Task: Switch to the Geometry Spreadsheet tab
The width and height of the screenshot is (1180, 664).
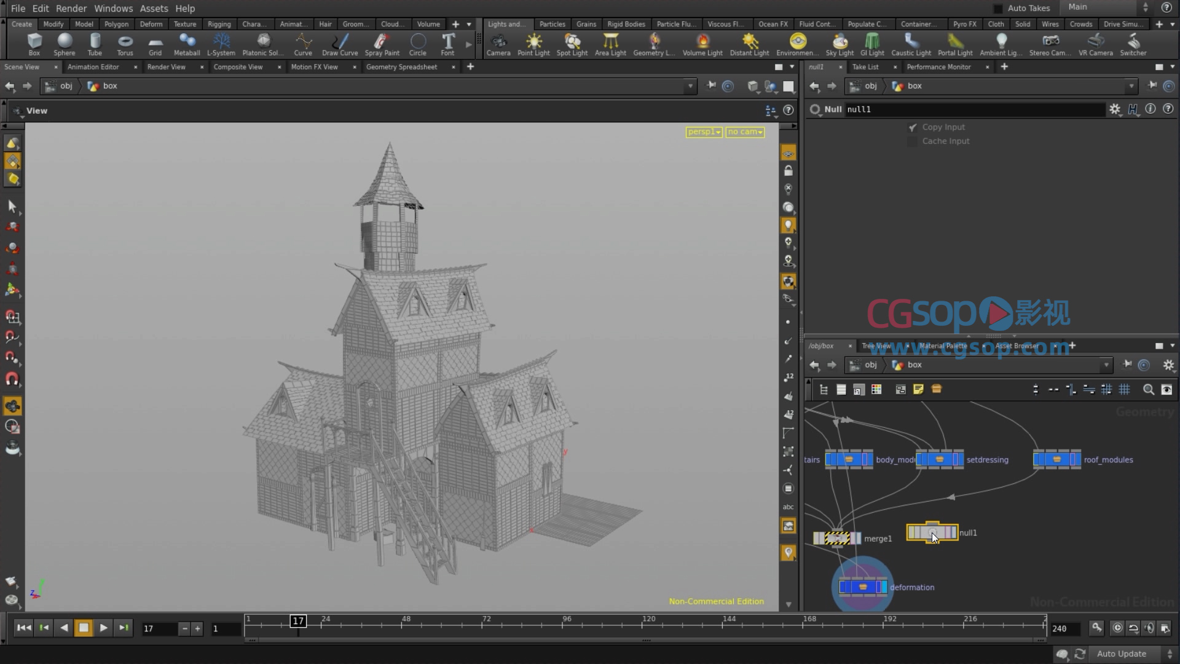Action: coord(401,67)
